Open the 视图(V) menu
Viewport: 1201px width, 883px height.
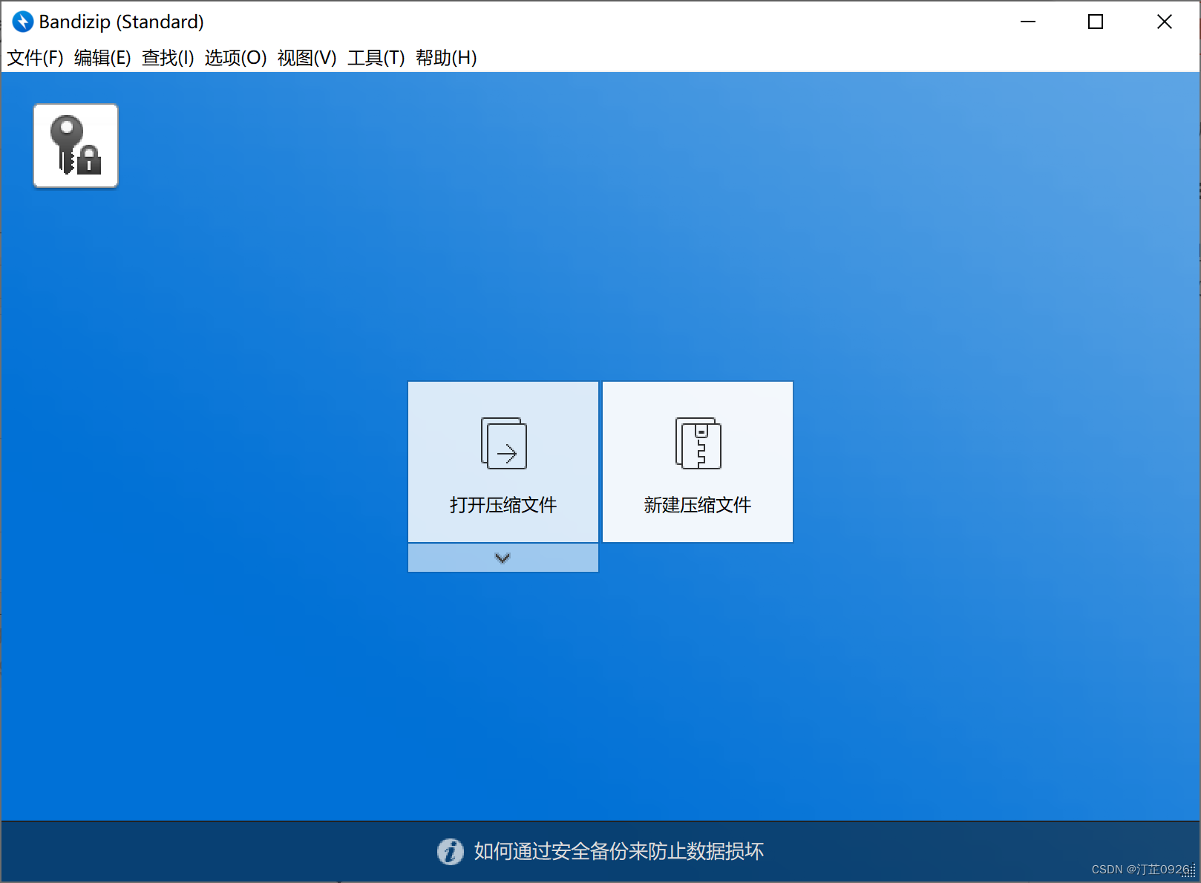pos(307,58)
